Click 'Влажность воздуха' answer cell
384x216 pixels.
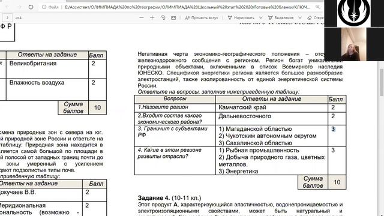click(x=47, y=89)
